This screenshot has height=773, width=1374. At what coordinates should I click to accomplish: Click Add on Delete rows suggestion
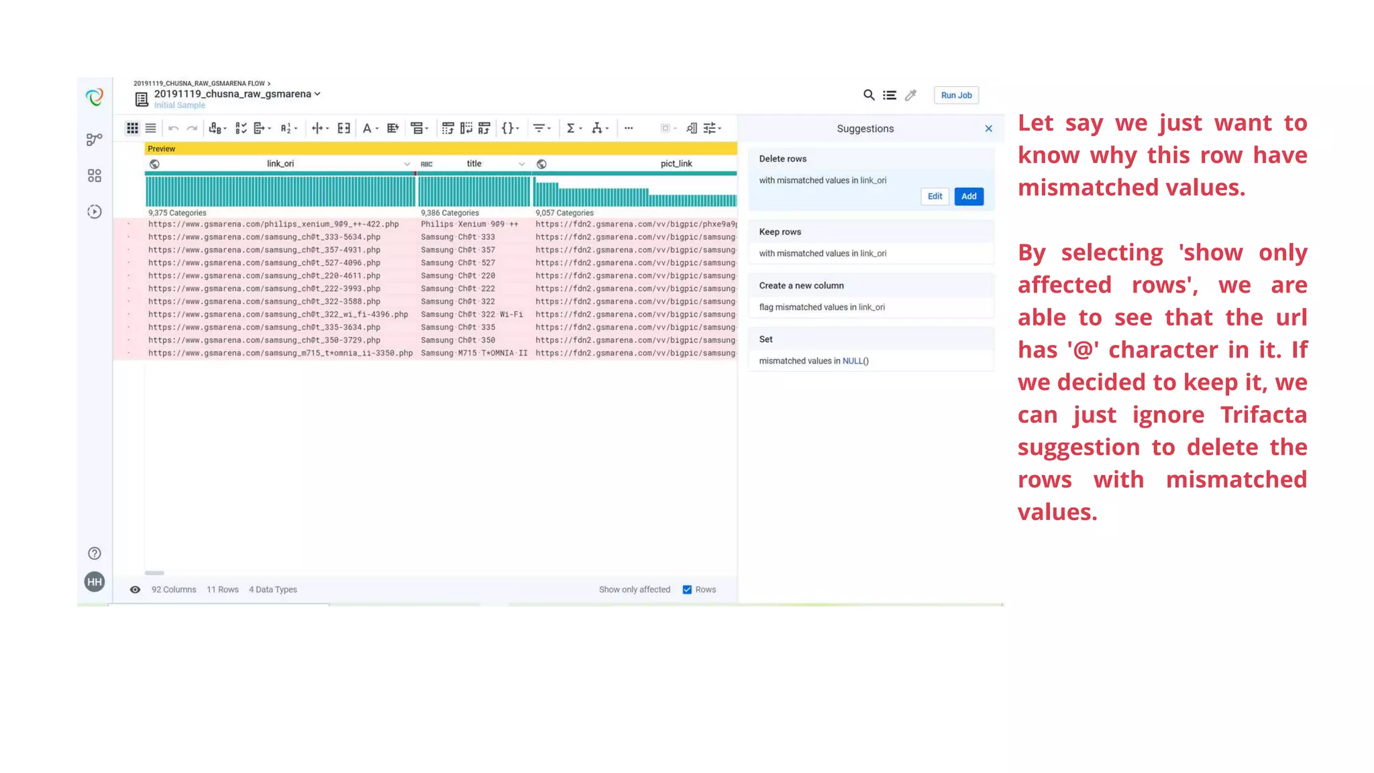click(x=969, y=197)
